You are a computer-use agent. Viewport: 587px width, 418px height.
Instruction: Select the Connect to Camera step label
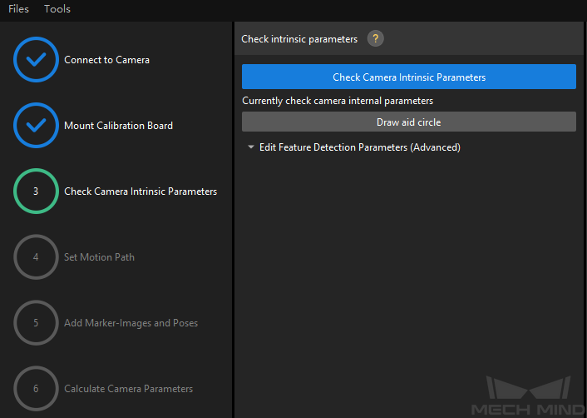(106, 60)
